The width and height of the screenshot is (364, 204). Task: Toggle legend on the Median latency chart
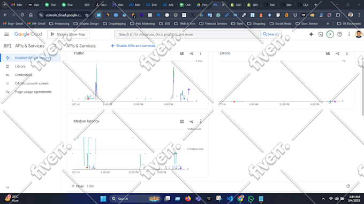pos(182,121)
